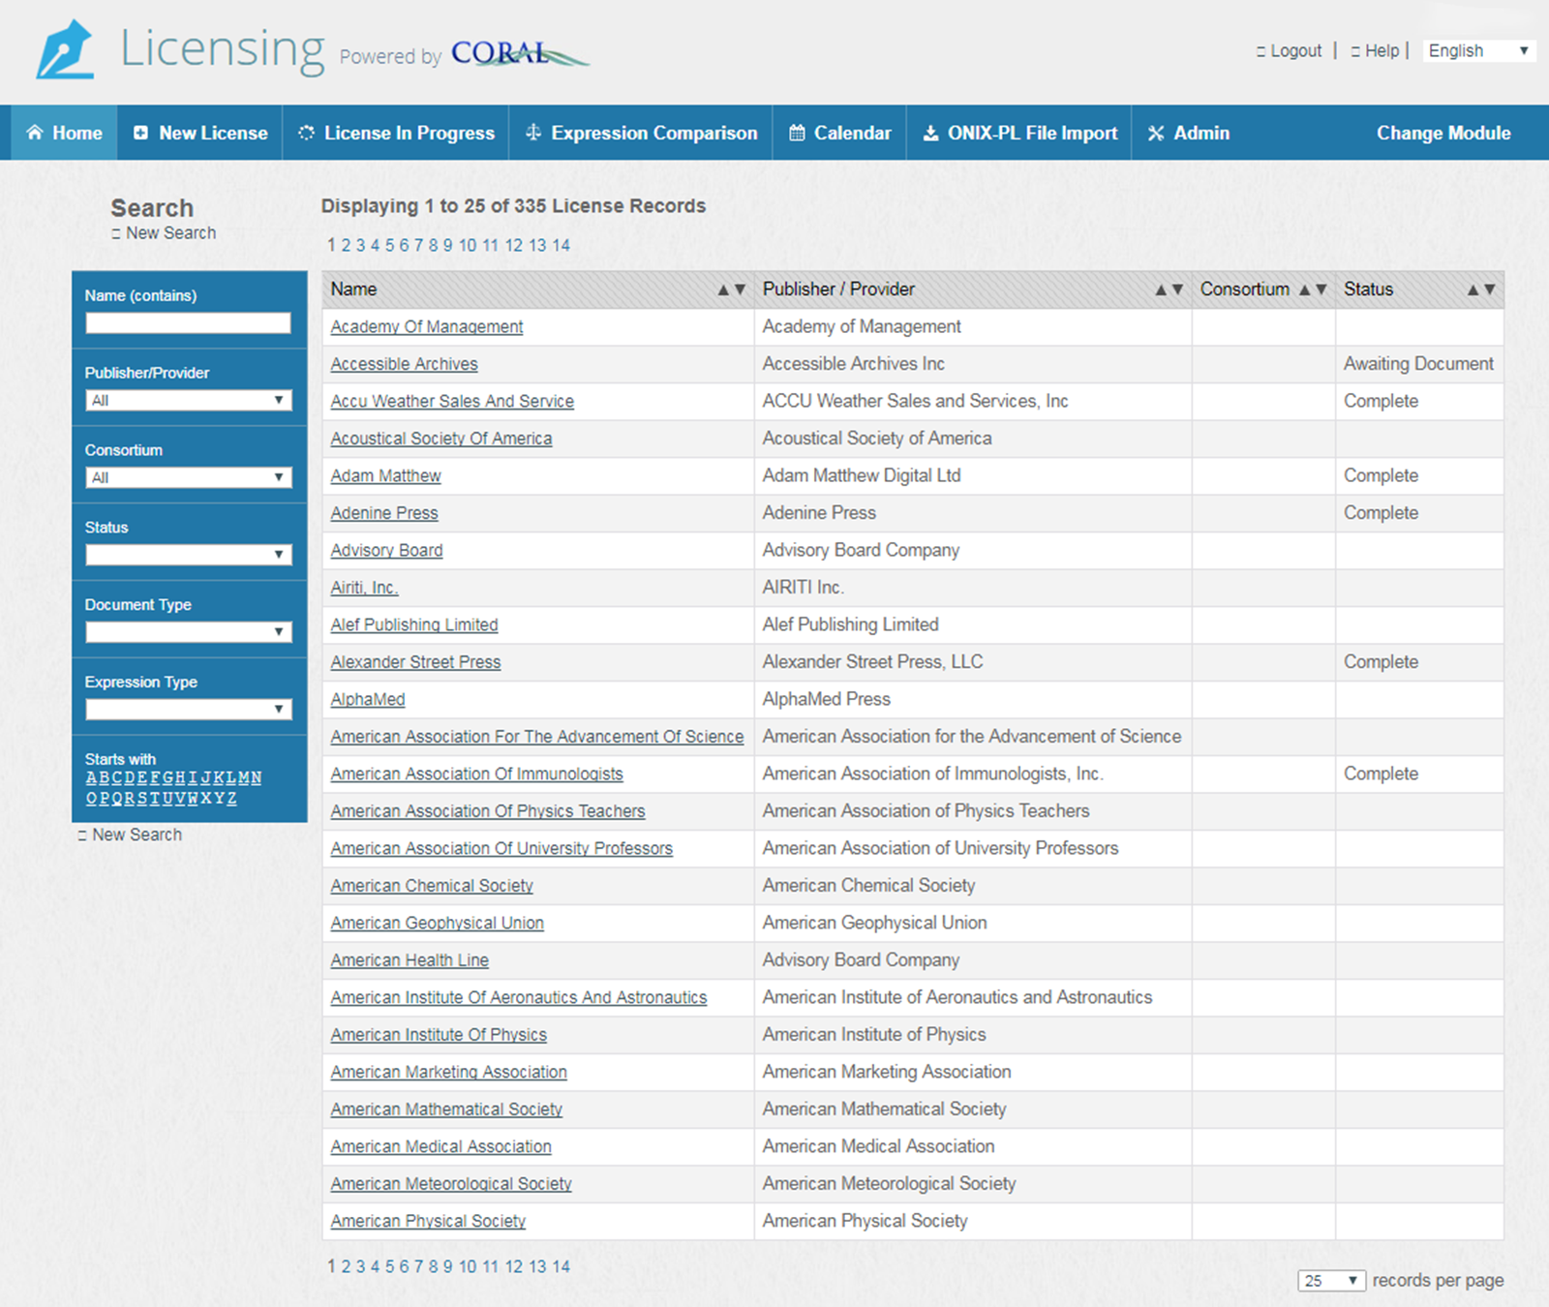Screen dimensions: 1549x1307
Task: Click the ONIX-PL File Import download icon
Action: click(930, 133)
